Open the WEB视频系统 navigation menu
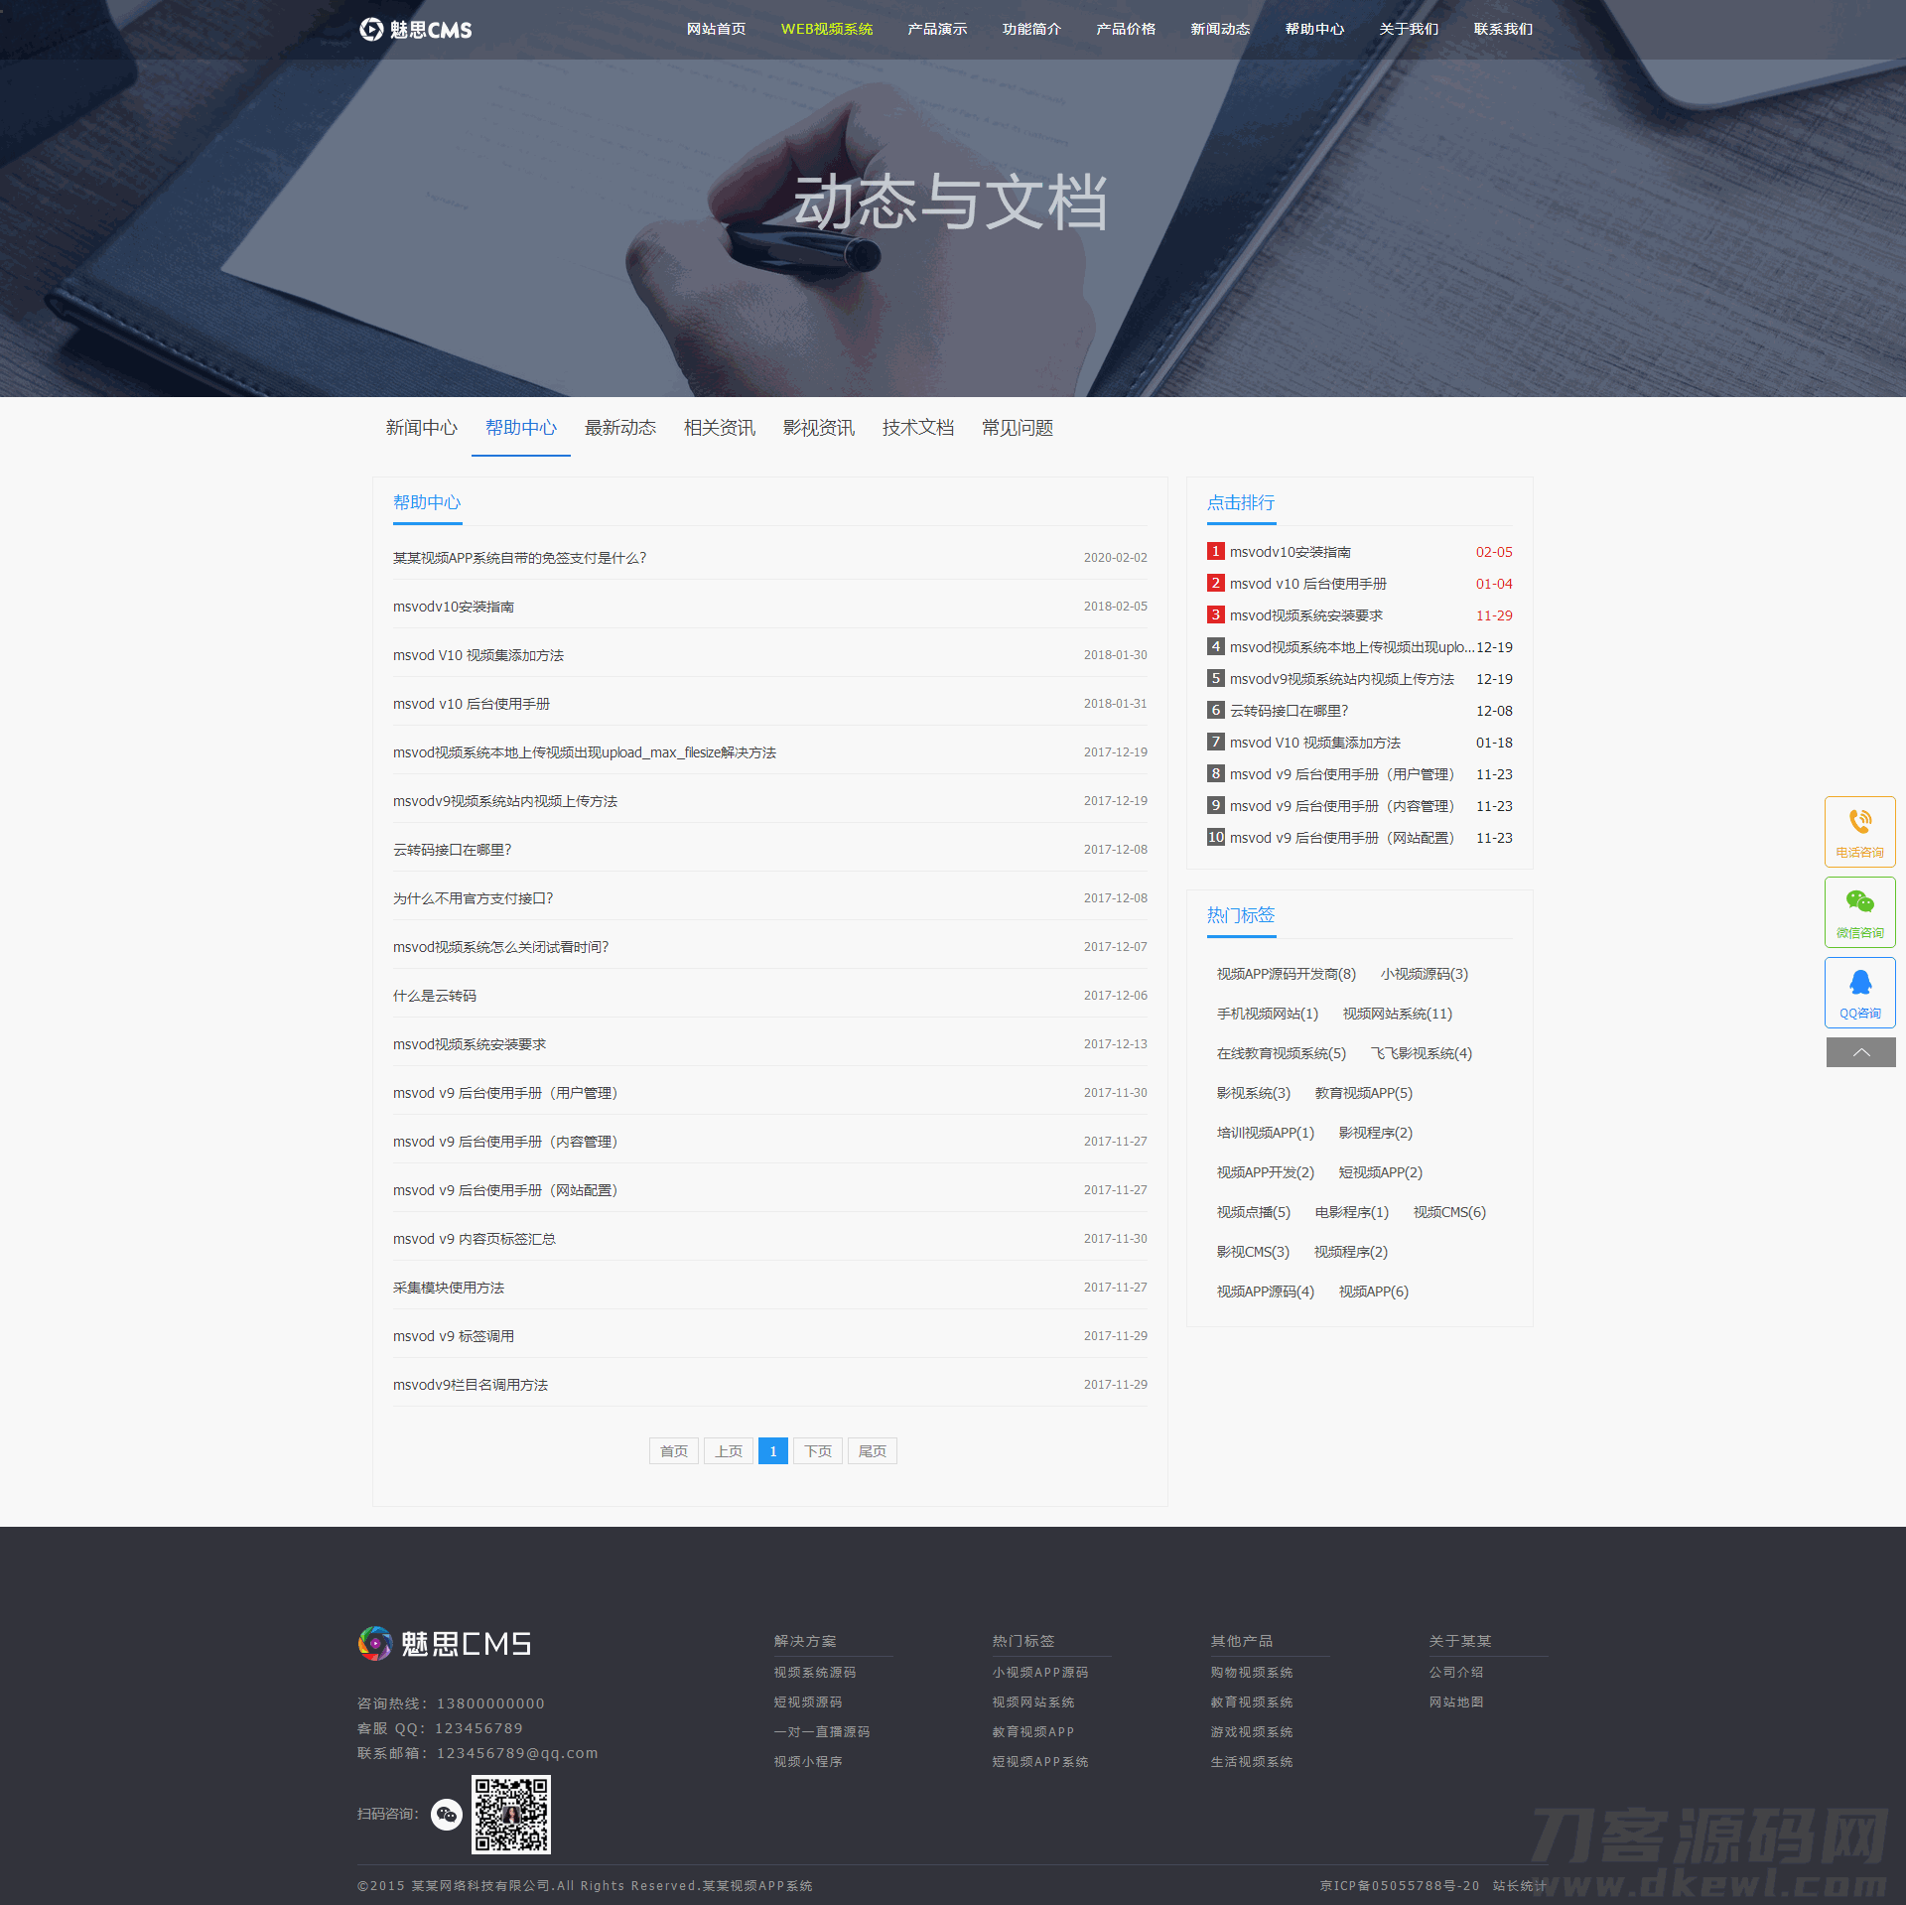The width and height of the screenshot is (1906, 1905). (826, 30)
